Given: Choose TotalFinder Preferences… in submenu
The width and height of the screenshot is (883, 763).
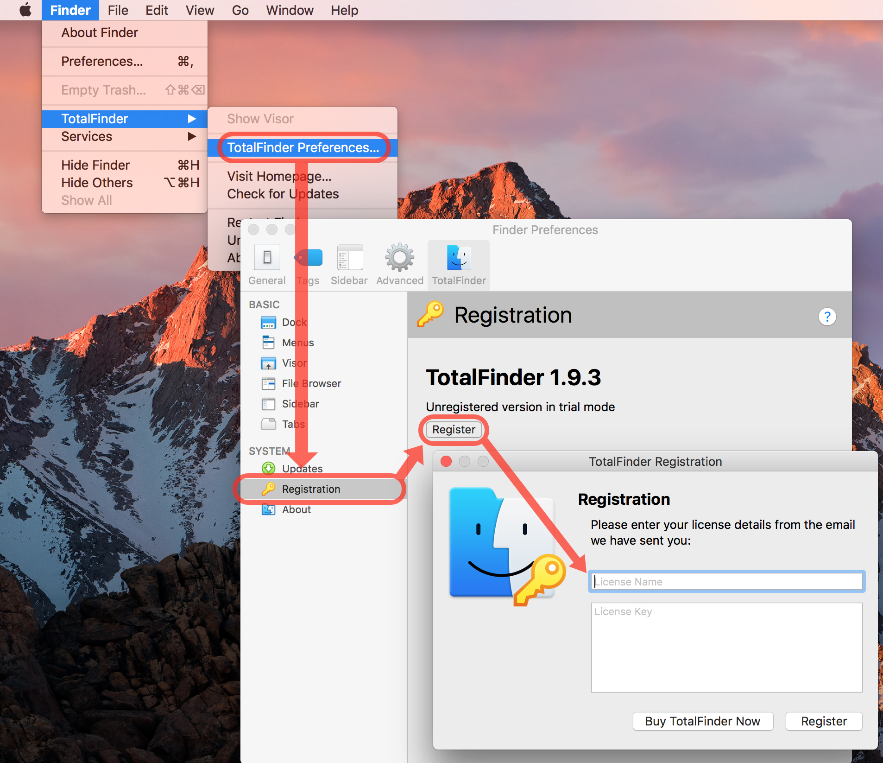Looking at the screenshot, I should (x=303, y=147).
